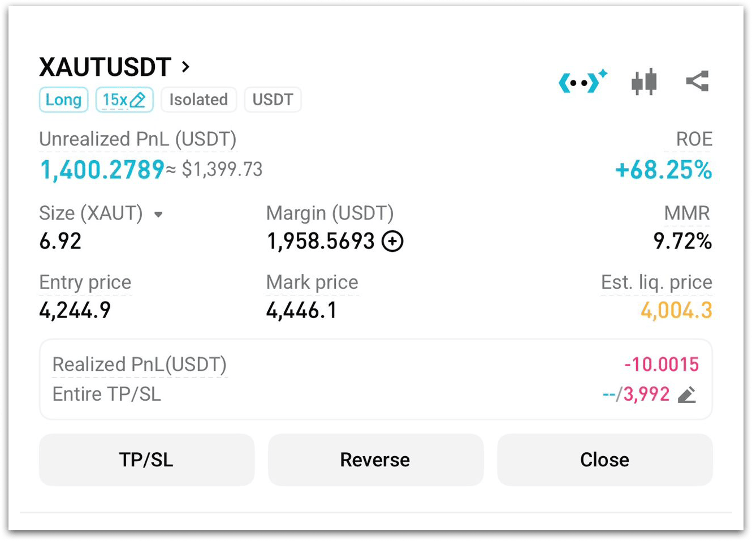Tap the Isolated margin mode tag
This screenshot has height=541, width=752.
coord(198,100)
